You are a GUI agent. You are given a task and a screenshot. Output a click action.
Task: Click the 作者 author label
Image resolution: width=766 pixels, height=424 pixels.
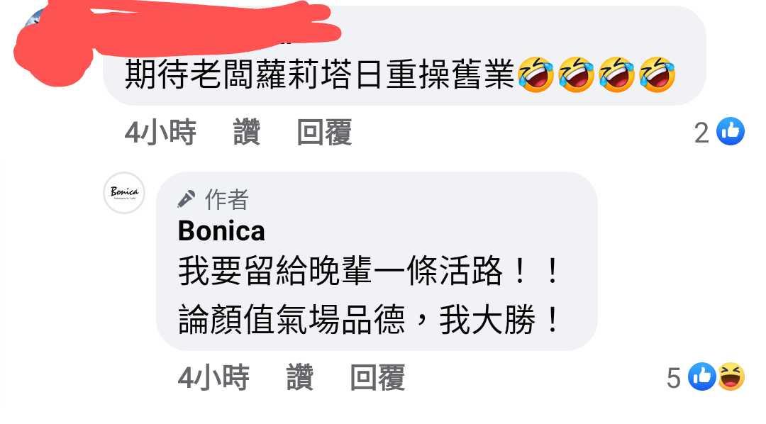(x=227, y=199)
